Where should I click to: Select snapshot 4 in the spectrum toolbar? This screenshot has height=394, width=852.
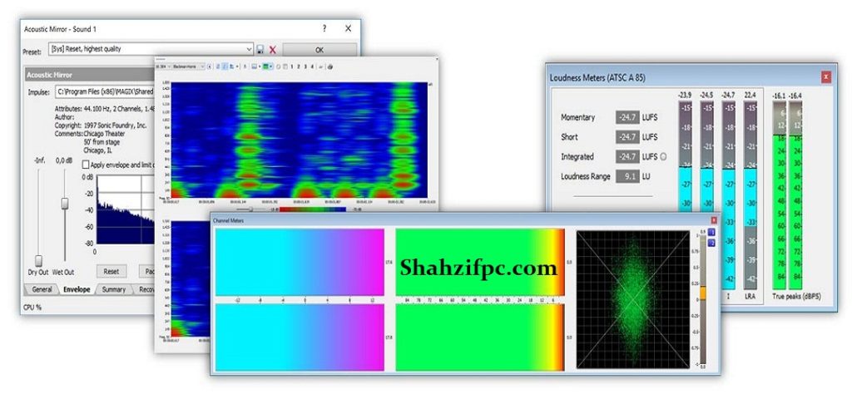(313, 66)
